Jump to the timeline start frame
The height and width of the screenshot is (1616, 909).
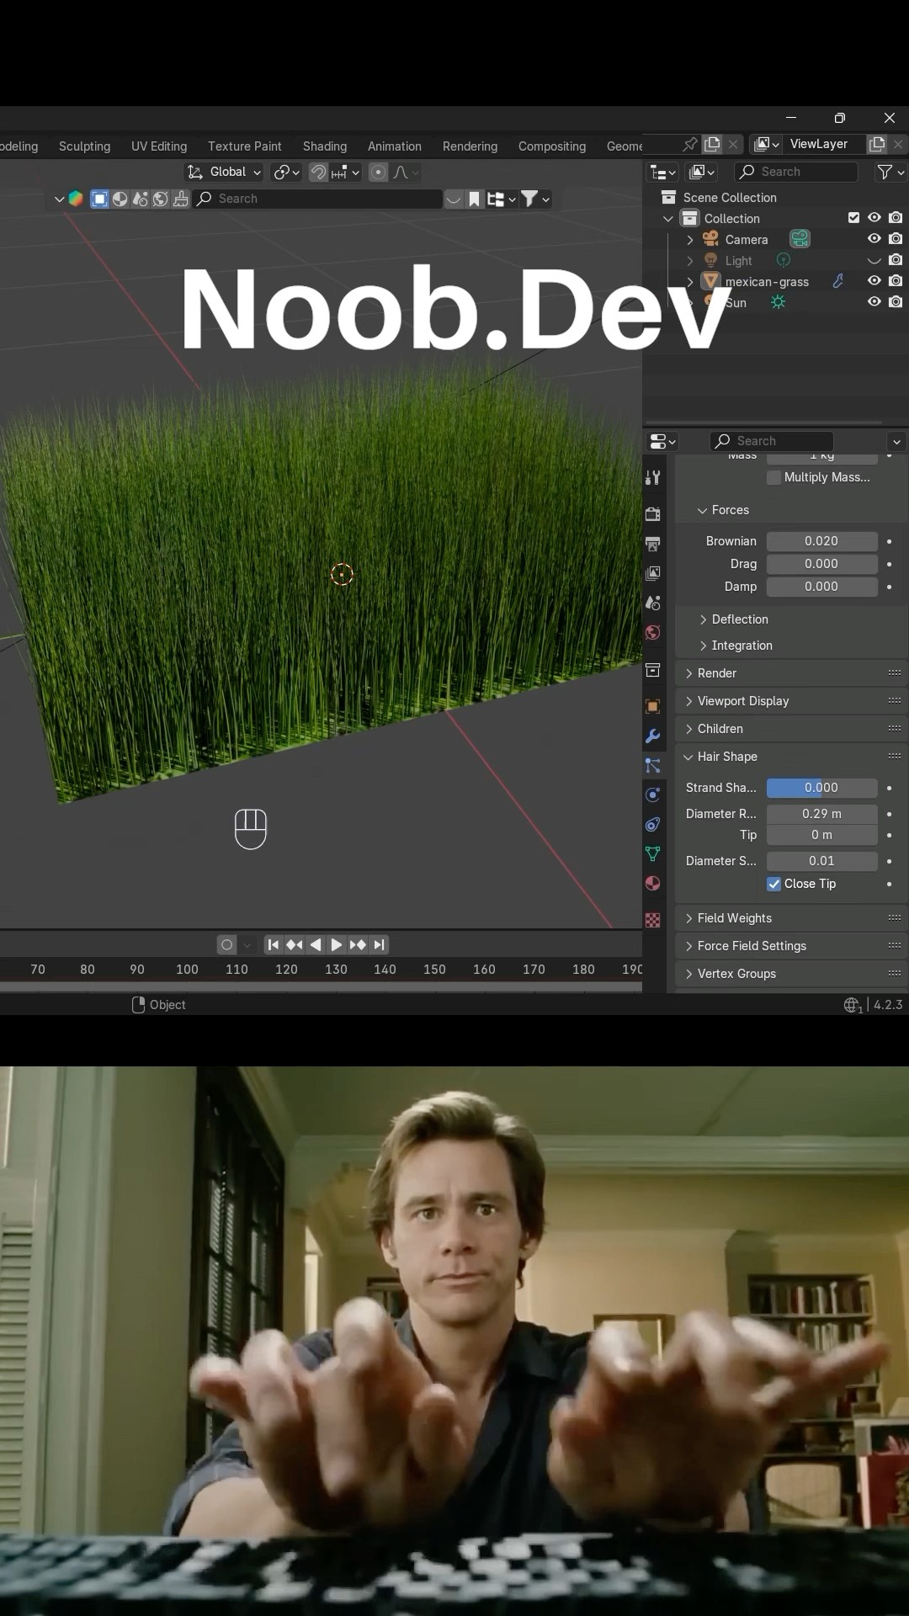pos(273,944)
